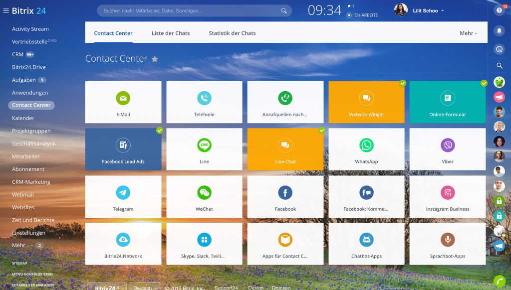This screenshot has height=290, width=511.
Task: Click the magnifier icon in the right sidebar
Action: [x=499, y=66]
